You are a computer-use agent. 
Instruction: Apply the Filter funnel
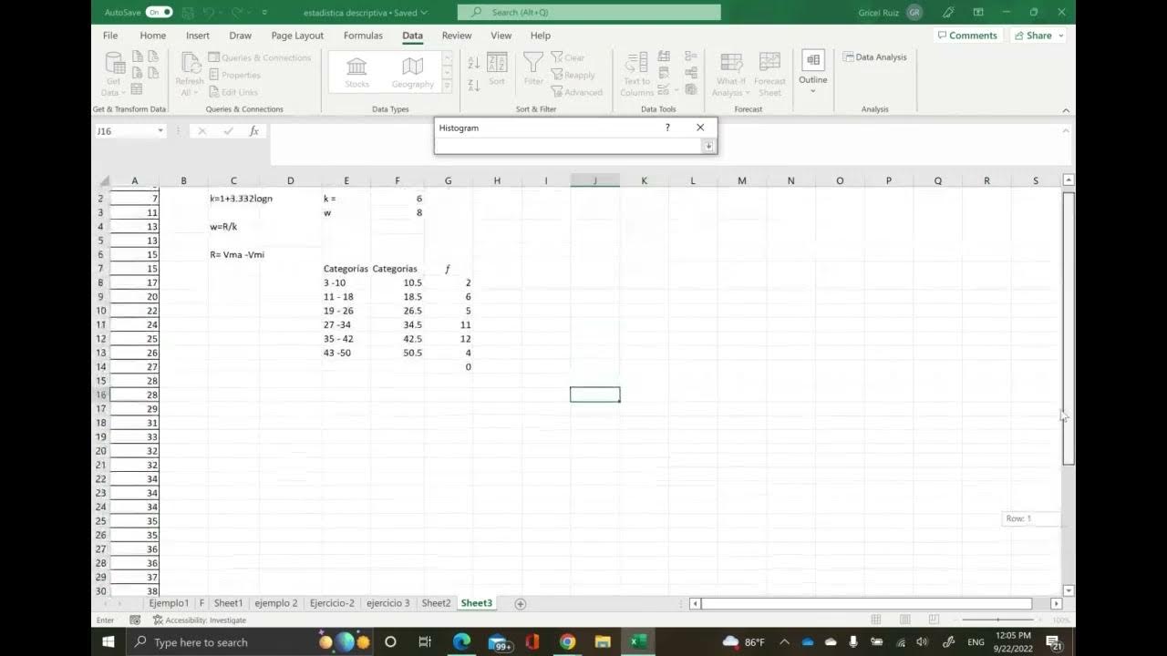point(533,69)
